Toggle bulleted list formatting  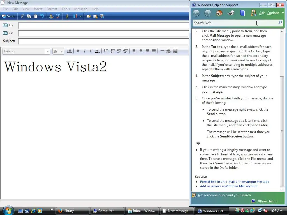(x=113, y=51)
